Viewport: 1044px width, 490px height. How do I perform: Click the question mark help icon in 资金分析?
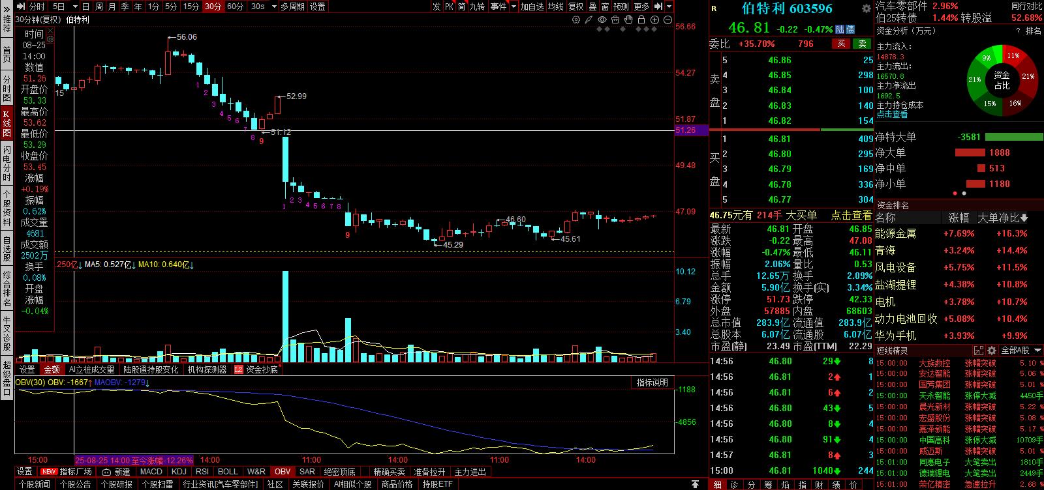click(1017, 31)
